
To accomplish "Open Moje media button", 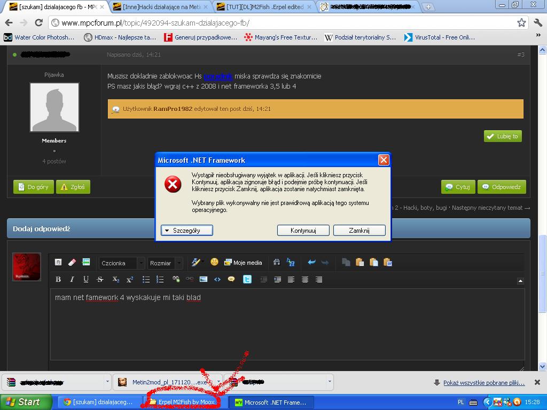I will [243, 263].
